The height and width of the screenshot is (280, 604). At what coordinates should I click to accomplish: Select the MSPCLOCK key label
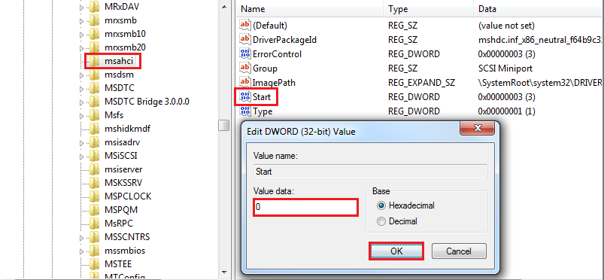tap(128, 196)
